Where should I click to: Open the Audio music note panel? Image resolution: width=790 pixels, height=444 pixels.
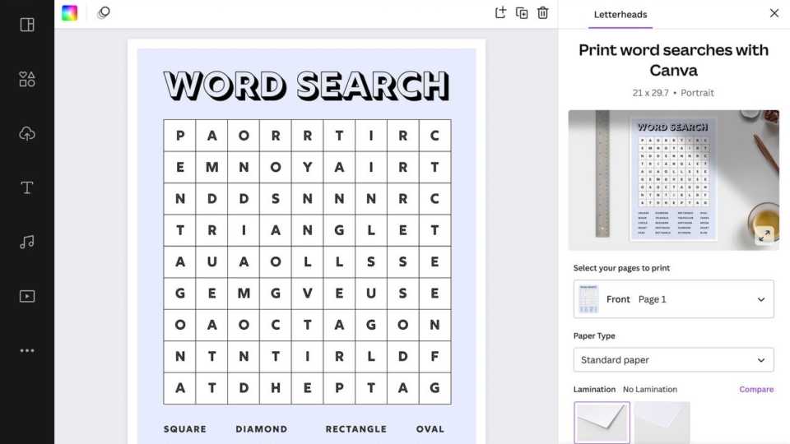coord(27,242)
